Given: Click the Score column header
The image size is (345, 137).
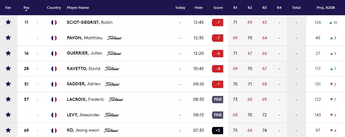Looking at the screenshot, I should click(218, 8).
